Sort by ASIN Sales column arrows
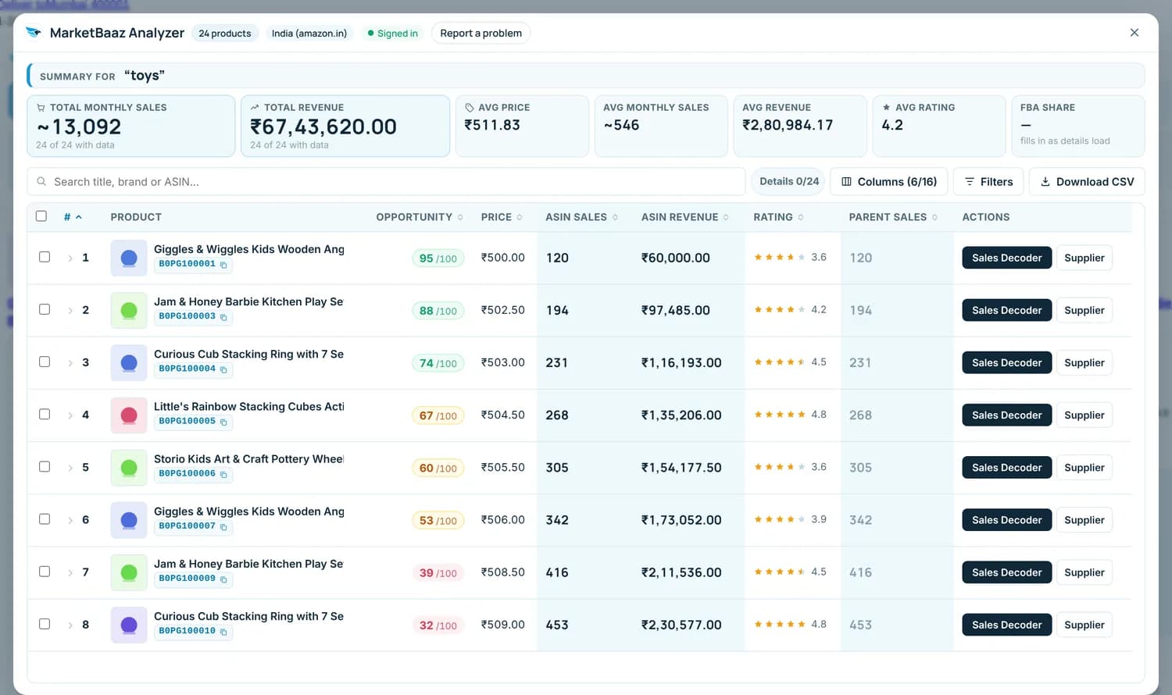The height and width of the screenshot is (695, 1172). (x=615, y=217)
